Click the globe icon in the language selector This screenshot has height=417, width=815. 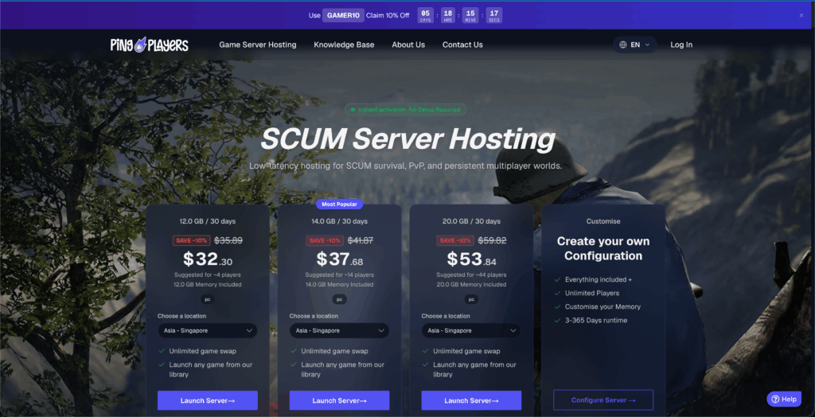622,45
